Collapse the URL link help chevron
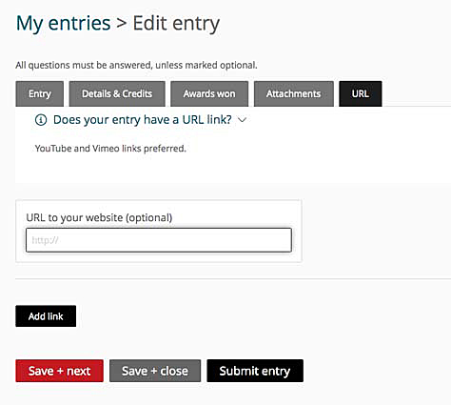 [242, 120]
